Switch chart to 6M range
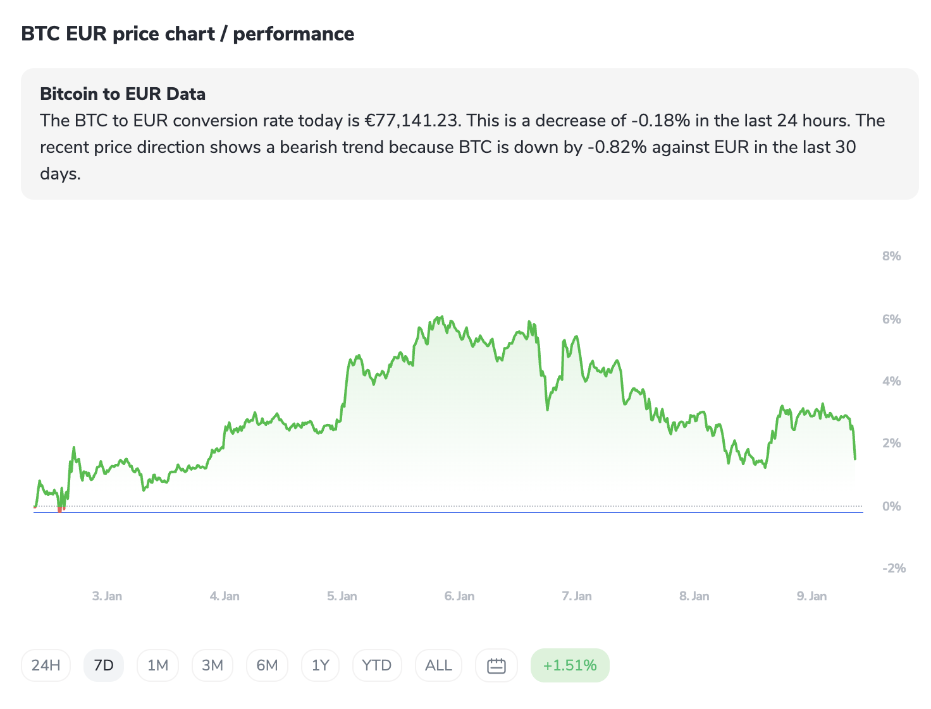 point(267,665)
